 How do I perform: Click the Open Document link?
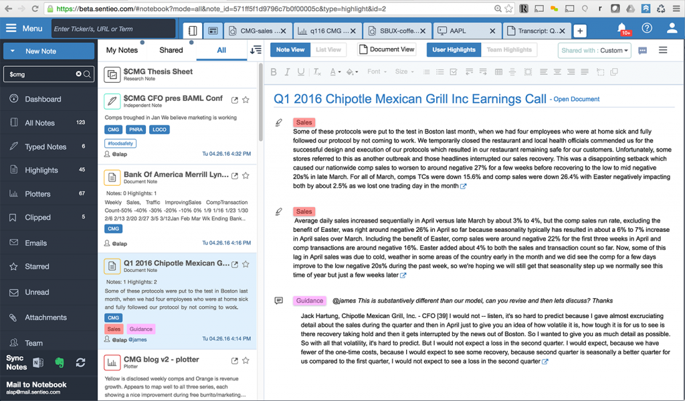click(x=576, y=99)
